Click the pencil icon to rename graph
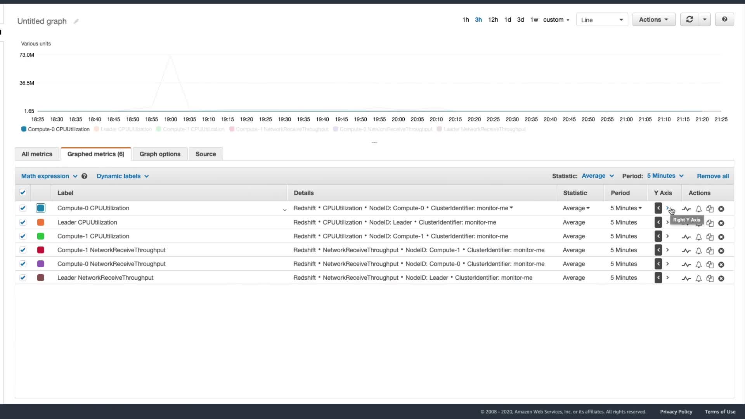The height and width of the screenshot is (419, 745). coord(76,21)
